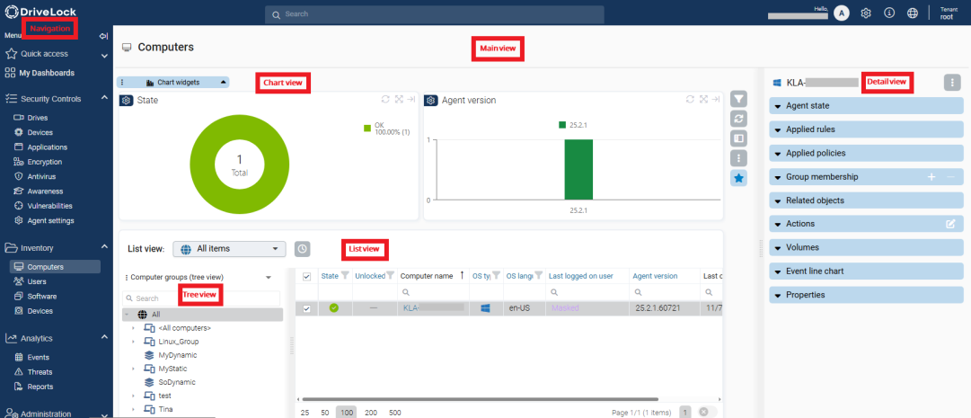Expand the Linux_Group tree node
The image size is (971, 418).
click(x=133, y=342)
